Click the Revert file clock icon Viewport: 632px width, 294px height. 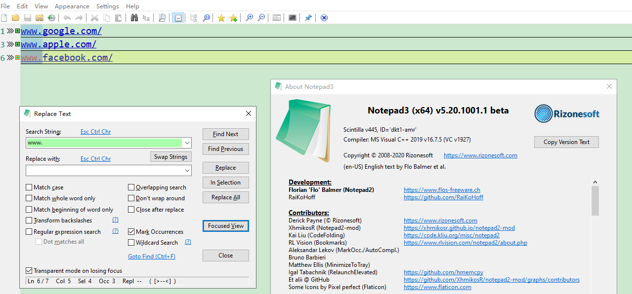click(51, 18)
